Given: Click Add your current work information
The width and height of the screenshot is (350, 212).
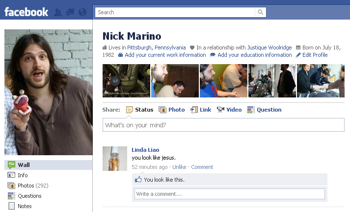Looking at the screenshot, I should coord(165,55).
